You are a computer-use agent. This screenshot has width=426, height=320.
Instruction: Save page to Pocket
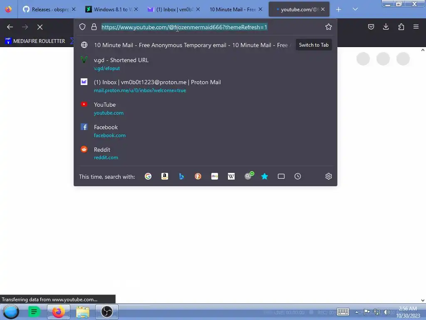click(x=371, y=27)
